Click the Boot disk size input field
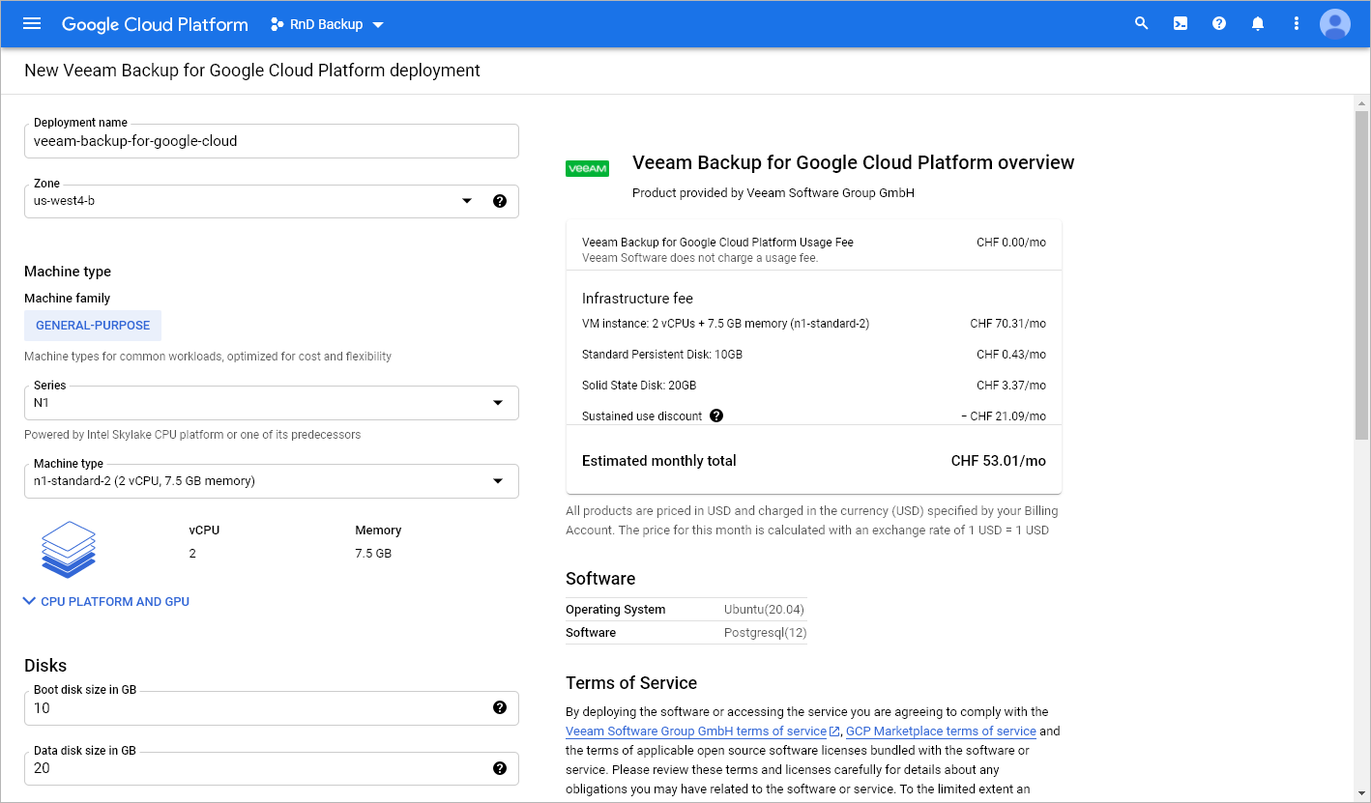This screenshot has width=1371, height=803. [x=272, y=707]
